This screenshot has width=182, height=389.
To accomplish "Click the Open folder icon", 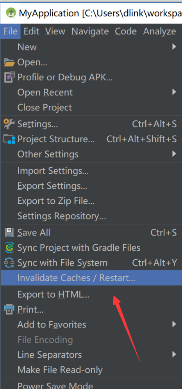I will click(9, 63).
